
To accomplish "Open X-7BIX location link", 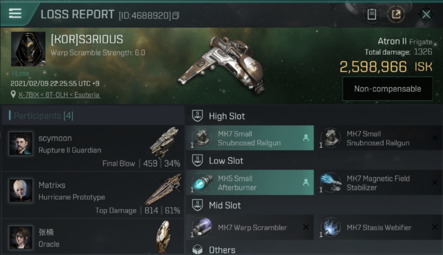I will pyautogui.click(x=59, y=95).
